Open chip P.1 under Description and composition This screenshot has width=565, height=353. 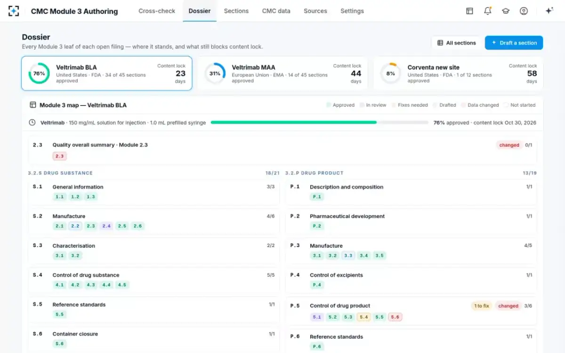317,197
